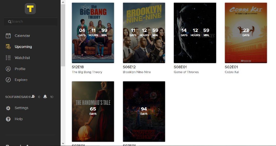Open the Watchlist checklist icon
This screenshot has height=146, width=276.
pos(8,58)
